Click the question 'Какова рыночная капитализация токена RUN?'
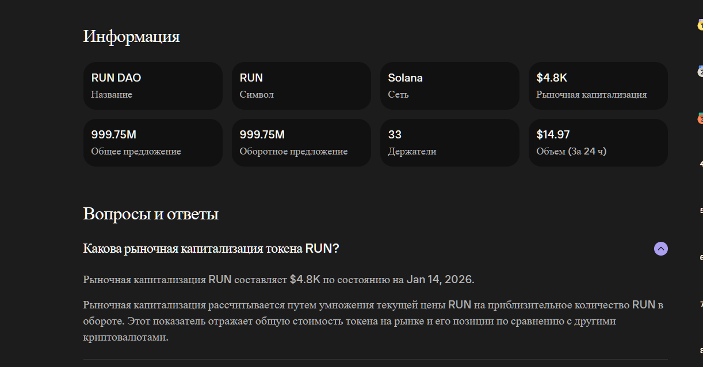Screen dimensions: 703x367 [211, 249]
